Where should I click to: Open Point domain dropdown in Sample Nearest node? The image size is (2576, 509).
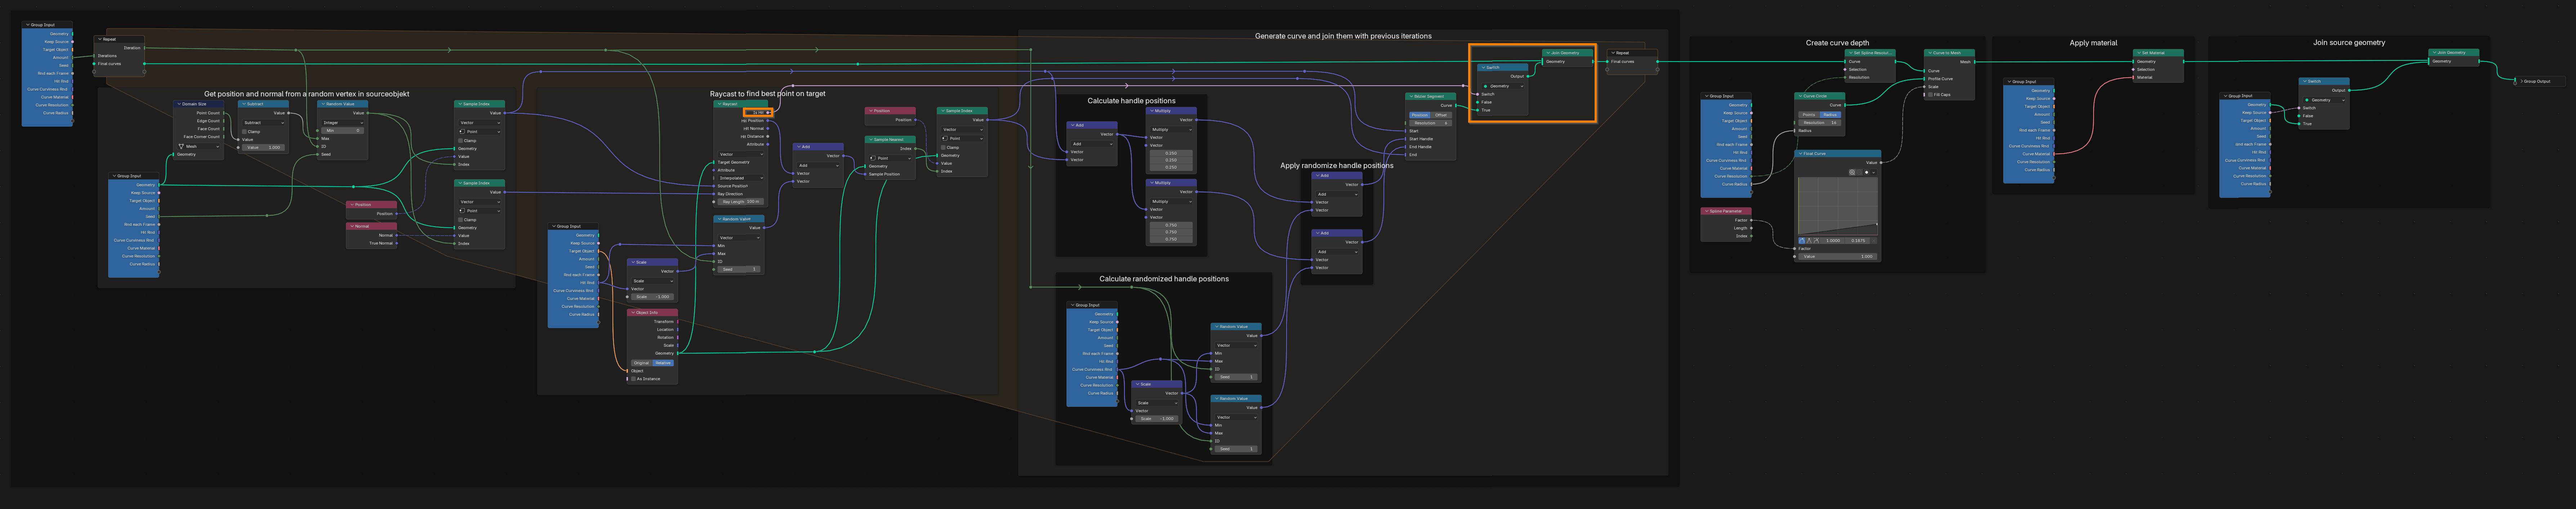pos(890,159)
